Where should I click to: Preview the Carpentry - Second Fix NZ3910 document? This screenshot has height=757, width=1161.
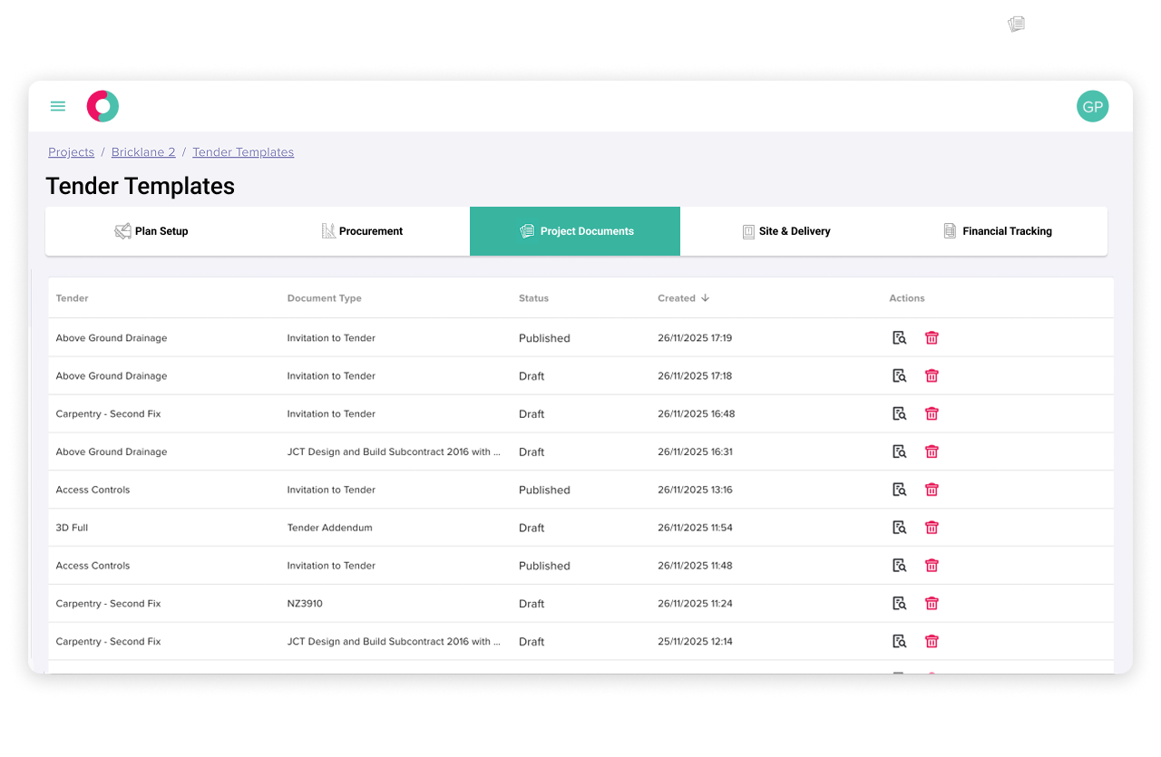899,603
